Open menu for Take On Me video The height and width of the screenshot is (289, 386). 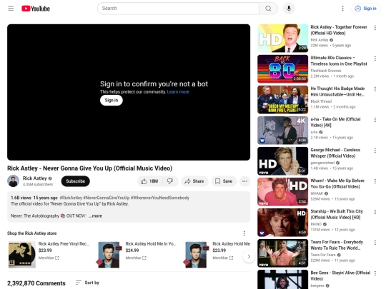[x=375, y=120]
